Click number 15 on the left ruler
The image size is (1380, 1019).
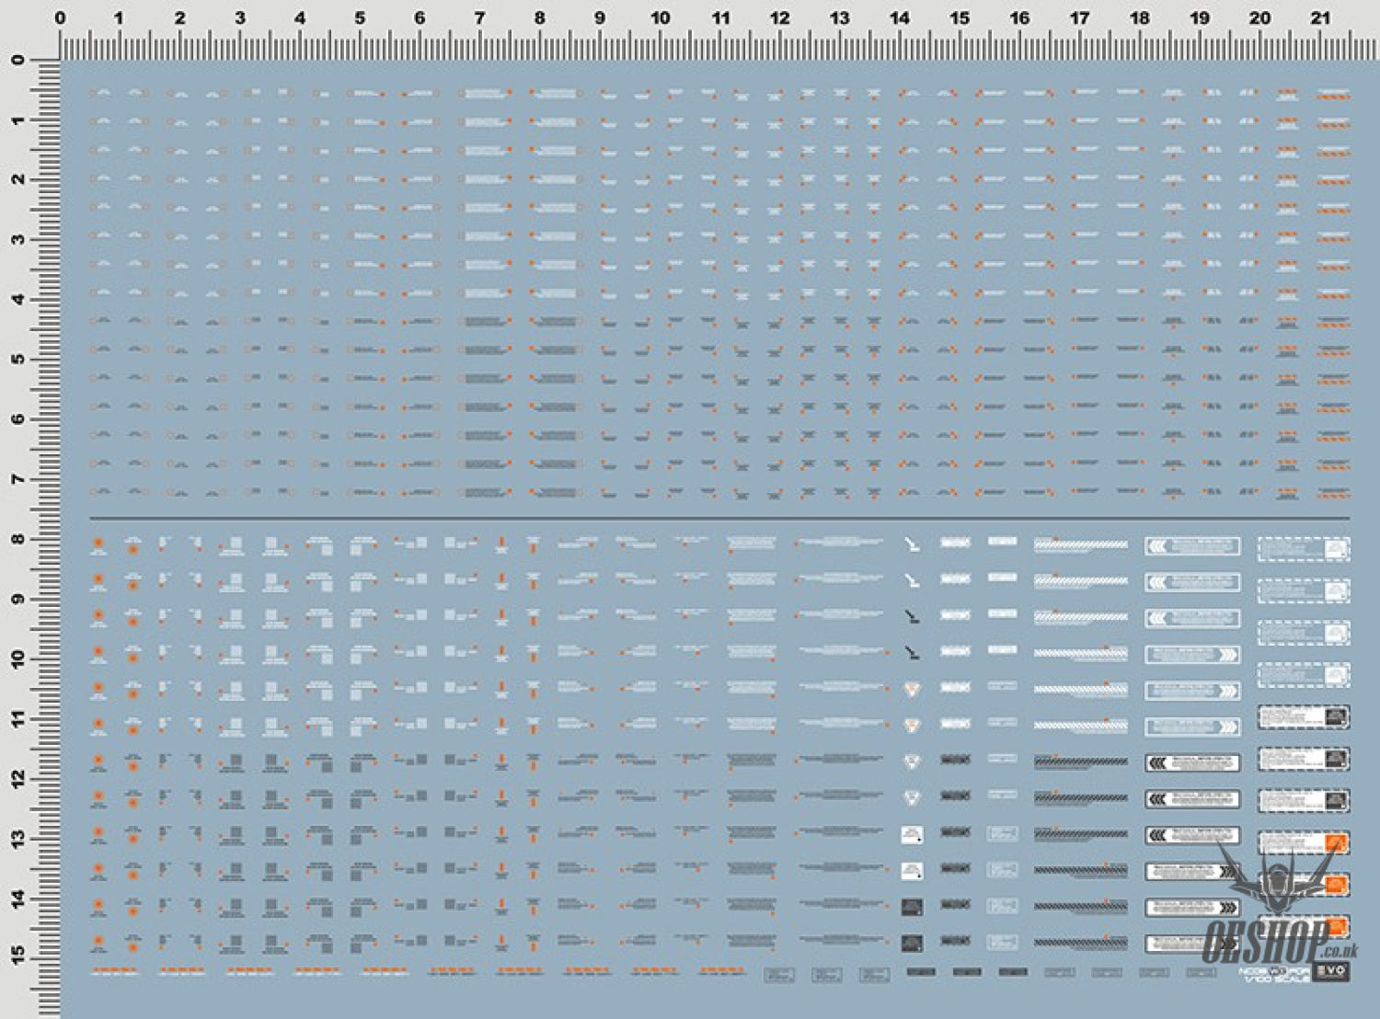(x=17, y=957)
